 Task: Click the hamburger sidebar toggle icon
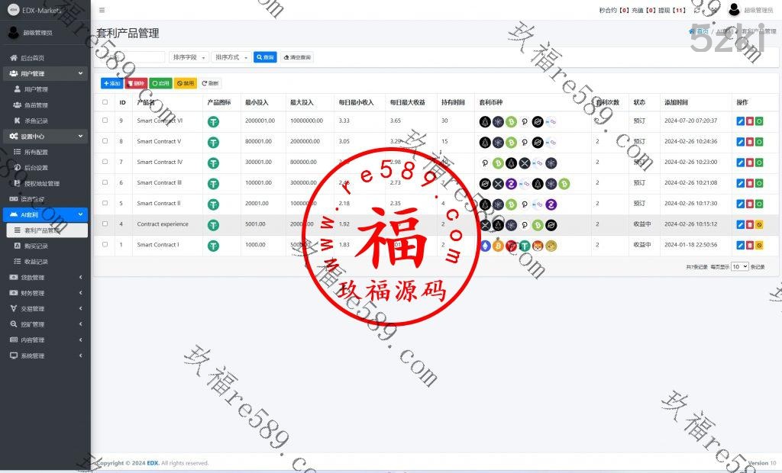point(102,10)
